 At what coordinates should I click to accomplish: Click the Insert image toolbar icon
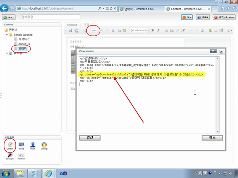(x=210, y=30)
